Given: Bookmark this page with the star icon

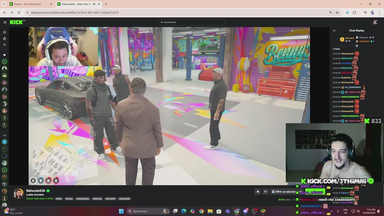Looking at the screenshot, I should coord(337,13).
